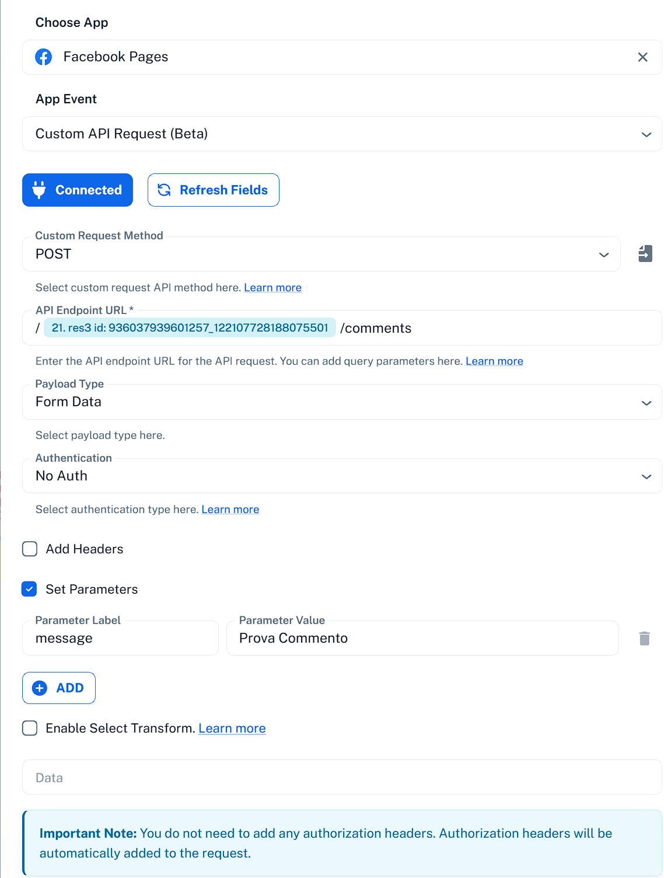664x878 pixels.
Task: Clear the selected Facebook Pages app
Action: point(642,57)
